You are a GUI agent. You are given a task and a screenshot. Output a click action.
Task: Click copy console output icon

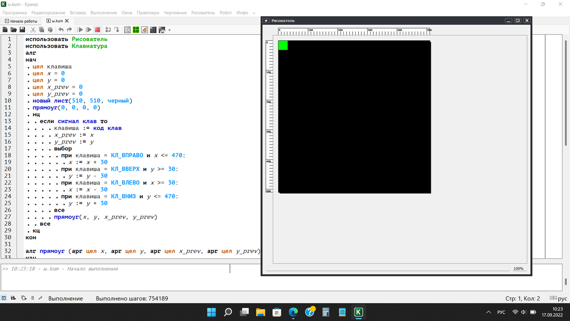tap(24, 298)
